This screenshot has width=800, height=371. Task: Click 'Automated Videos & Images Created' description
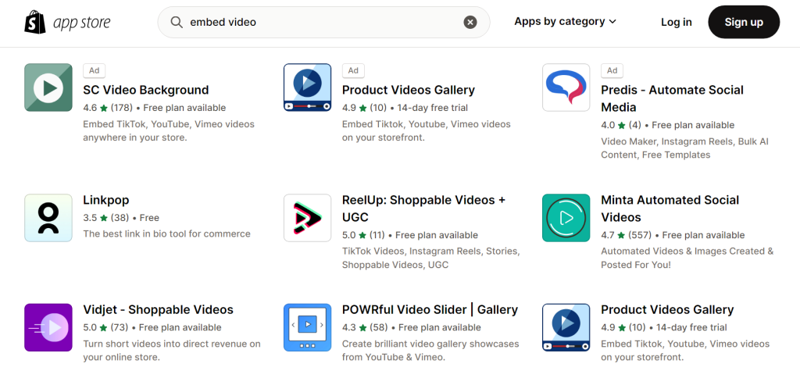click(687, 258)
